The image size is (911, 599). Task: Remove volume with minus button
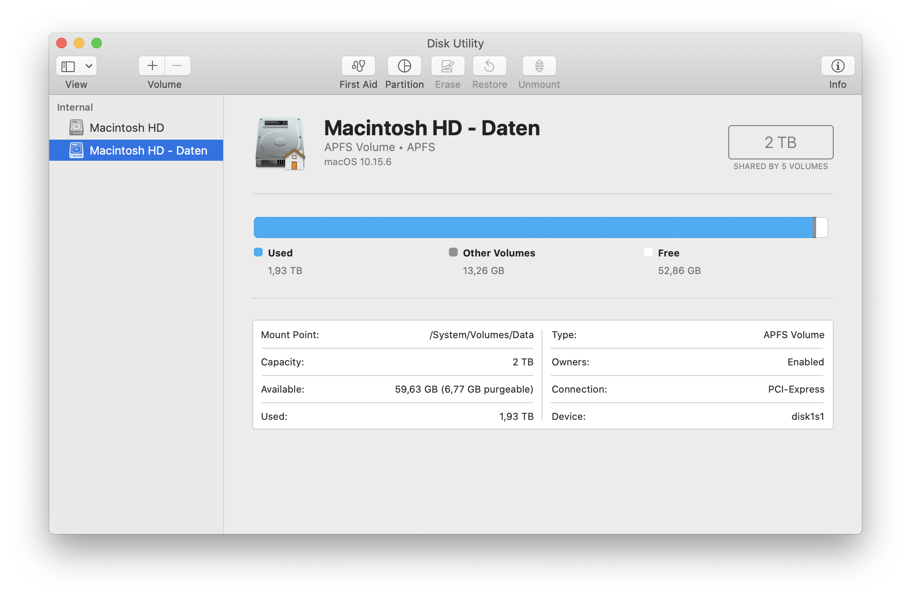[177, 66]
